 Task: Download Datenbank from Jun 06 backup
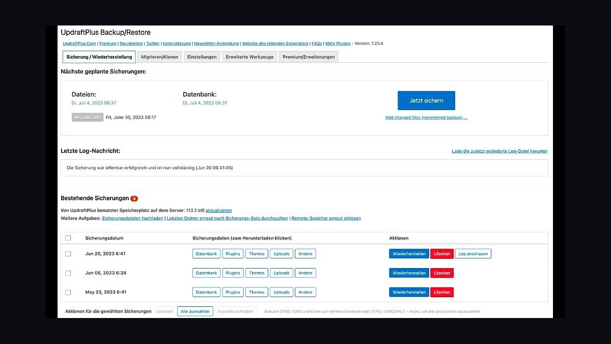tap(206, 273)
